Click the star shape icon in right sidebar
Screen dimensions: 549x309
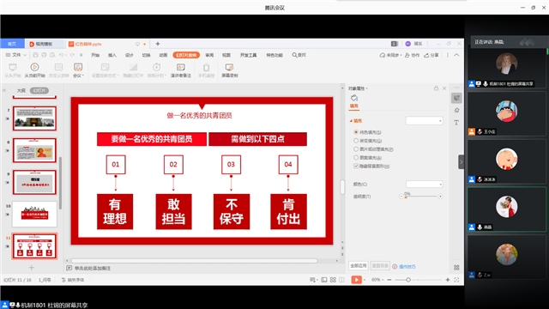[456, 111]
